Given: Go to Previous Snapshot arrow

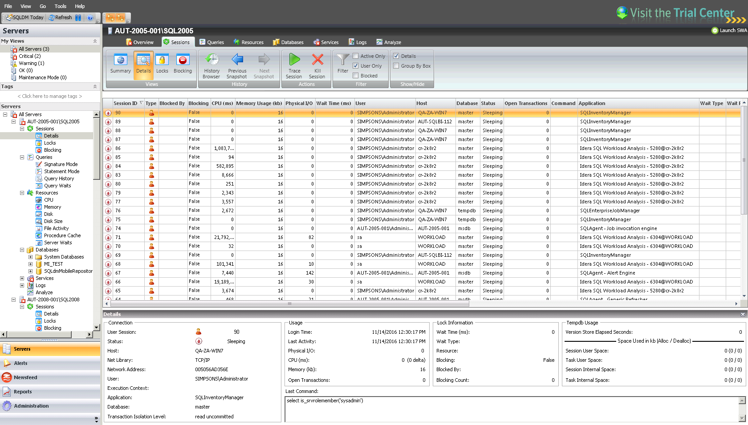Looking at the screenshot, I should (x=237, y=60).
